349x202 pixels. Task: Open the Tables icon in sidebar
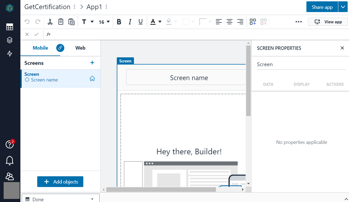(x=10, y=27)
